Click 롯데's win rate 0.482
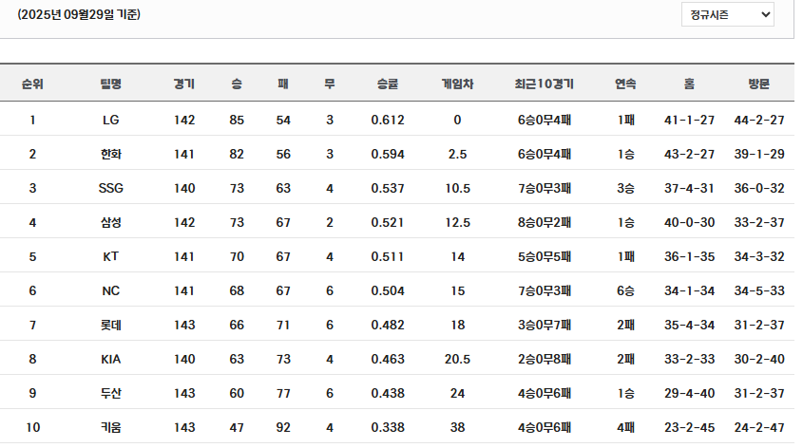The width and height of the screenshot is (803, 448). (x=388, y=326)
